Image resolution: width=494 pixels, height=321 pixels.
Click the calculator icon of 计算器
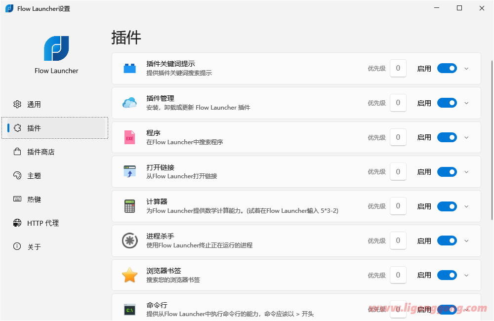pos(129,206)
